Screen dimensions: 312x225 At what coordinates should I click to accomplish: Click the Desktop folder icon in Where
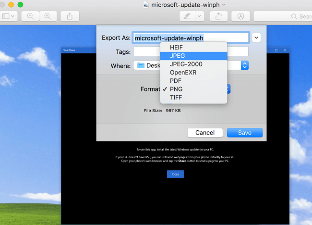[141, 65]
